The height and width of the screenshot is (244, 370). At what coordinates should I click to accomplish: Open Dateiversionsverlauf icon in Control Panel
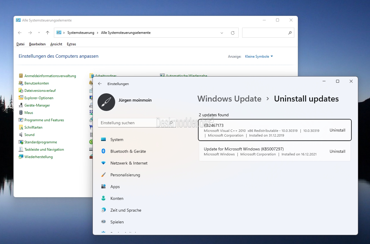[x=21, y=90]
